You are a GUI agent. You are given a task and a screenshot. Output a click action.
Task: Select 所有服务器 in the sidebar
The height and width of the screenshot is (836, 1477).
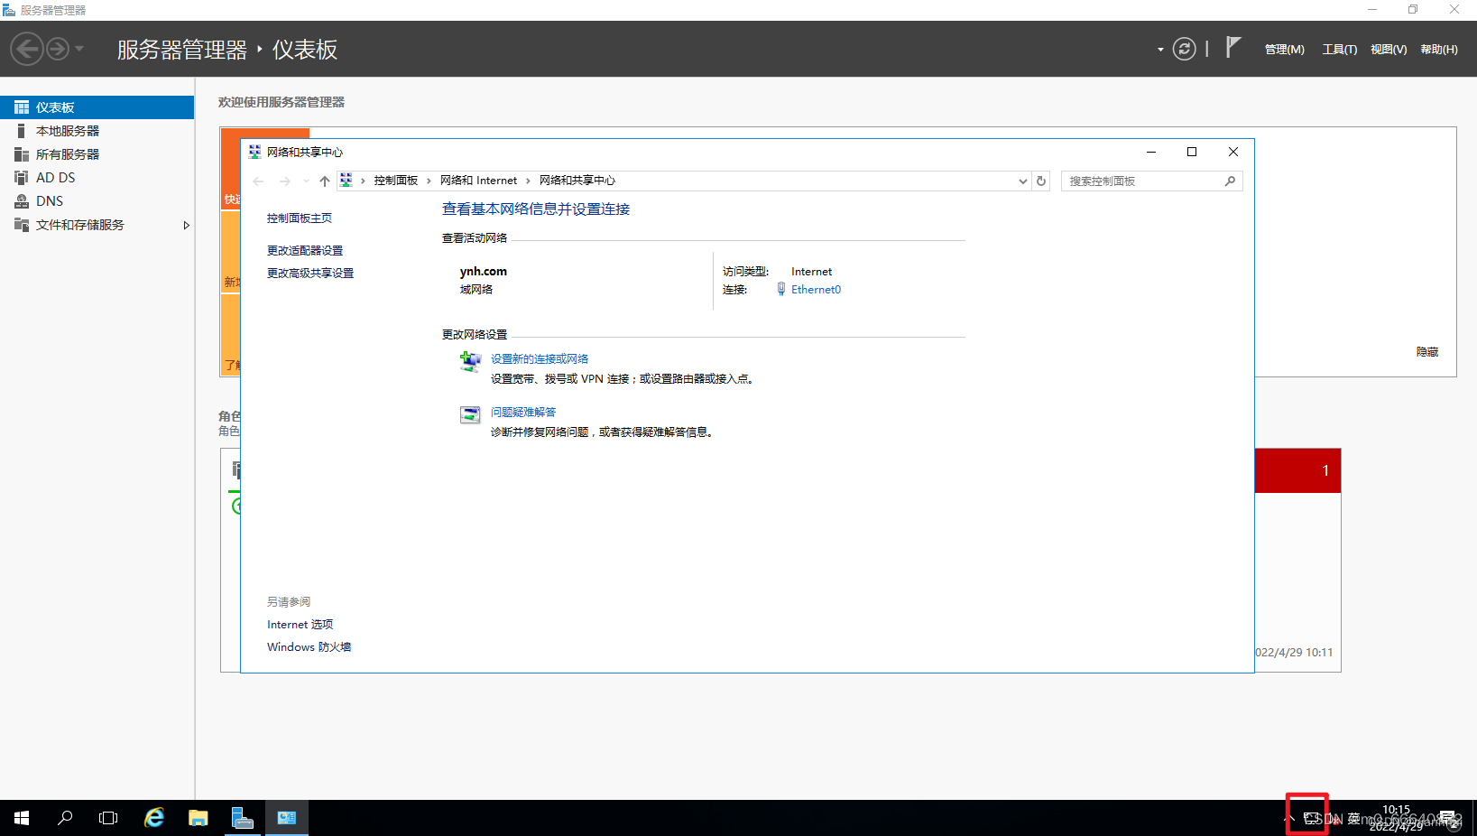point(97,154)
